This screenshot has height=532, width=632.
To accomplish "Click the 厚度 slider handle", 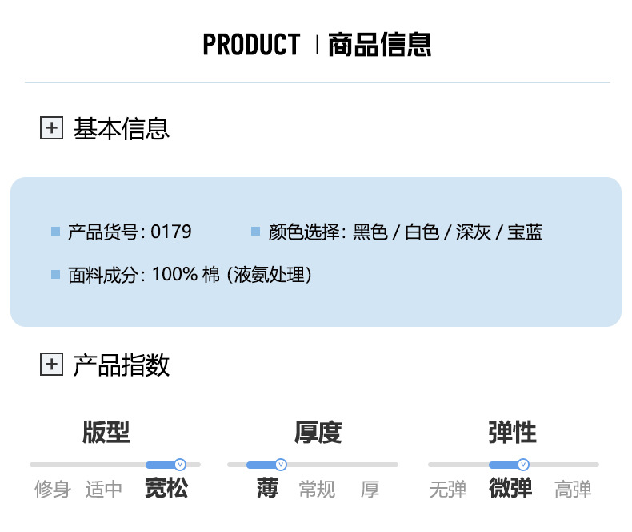I will pos(281,465).
